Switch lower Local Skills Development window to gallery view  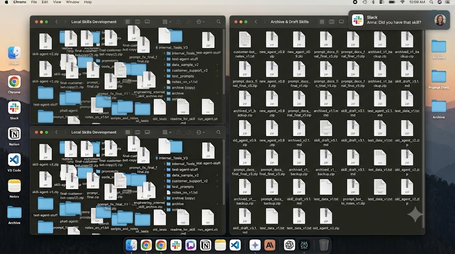(x=148, y=132)
